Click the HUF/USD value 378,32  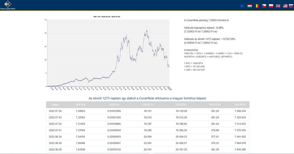[215, 143]
